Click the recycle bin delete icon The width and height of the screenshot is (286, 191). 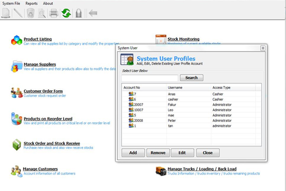point(31,13)
